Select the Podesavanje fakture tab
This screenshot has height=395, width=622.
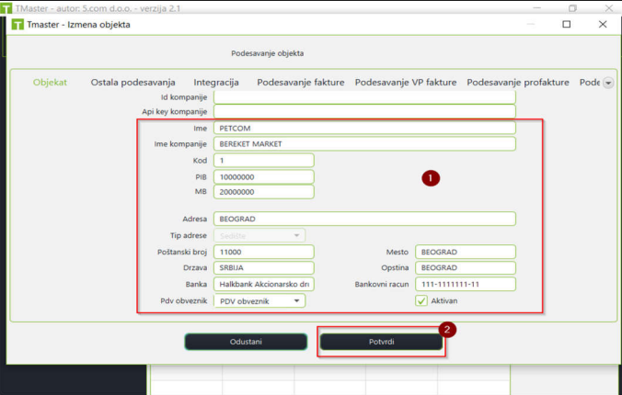(x=301, y=83)
